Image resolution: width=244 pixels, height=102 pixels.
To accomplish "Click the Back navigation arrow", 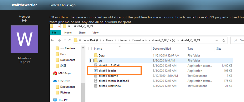I will pyautogui.click(x=52, y=40).
